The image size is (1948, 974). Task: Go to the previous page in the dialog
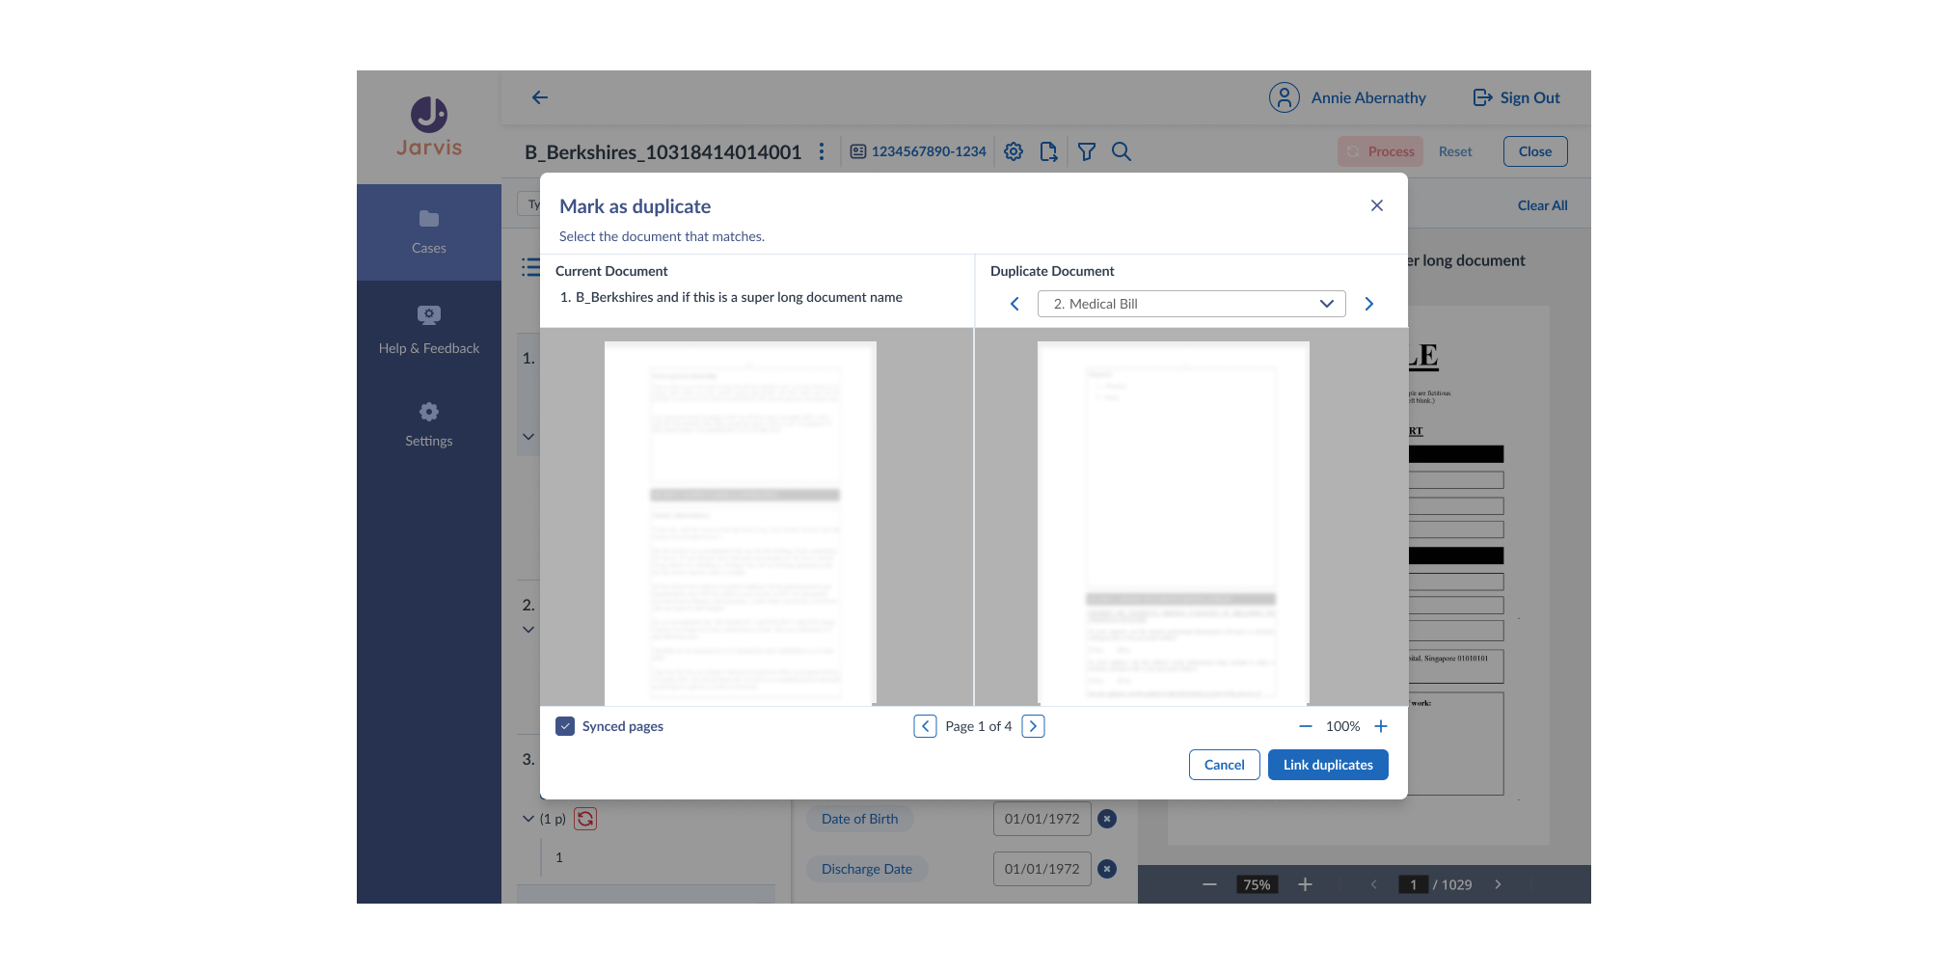coord(925,726)
